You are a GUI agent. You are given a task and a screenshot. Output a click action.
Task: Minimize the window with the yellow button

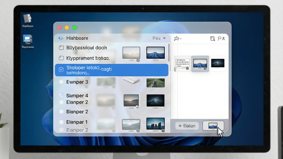click(67, 28)
